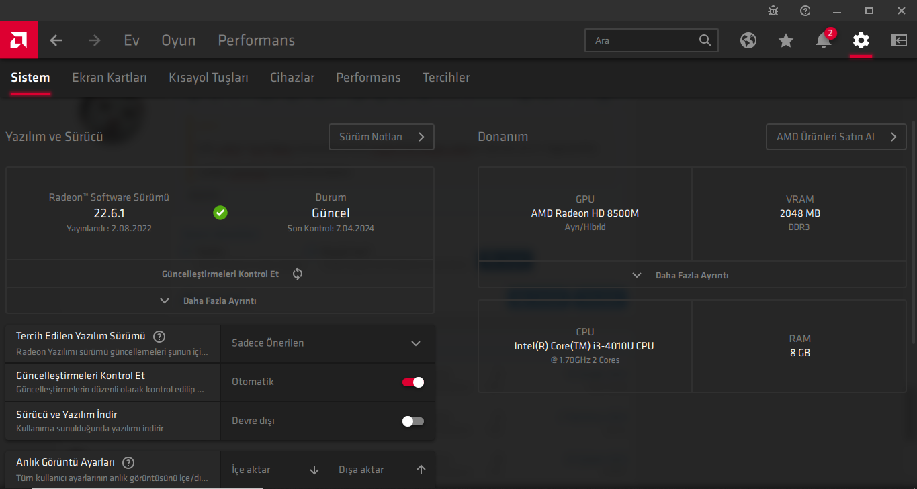This screenshot has height=489, width=917.
Task: Open the Cihazlar tab
Action: [x=292, y=78]
